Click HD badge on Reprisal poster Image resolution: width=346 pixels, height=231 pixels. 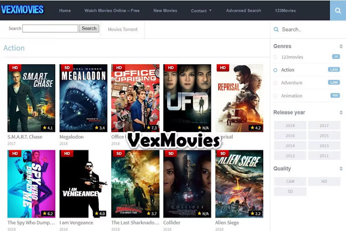click(223, 68)
